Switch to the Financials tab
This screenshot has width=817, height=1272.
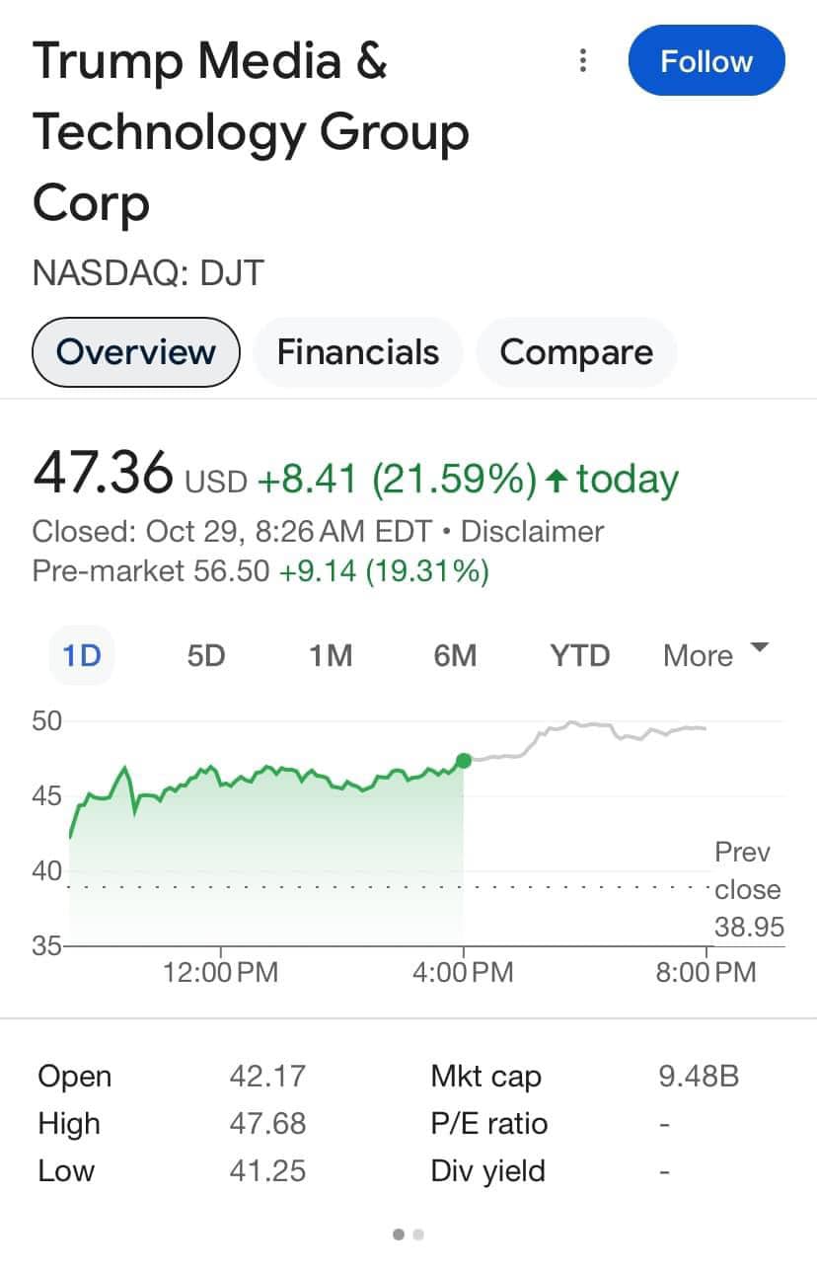[x=357, y=352]
